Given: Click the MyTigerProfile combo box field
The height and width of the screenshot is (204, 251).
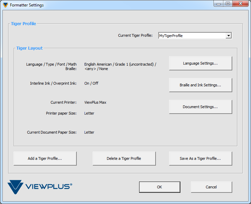Looking at the screenshot, I should [x=192, y=36].
